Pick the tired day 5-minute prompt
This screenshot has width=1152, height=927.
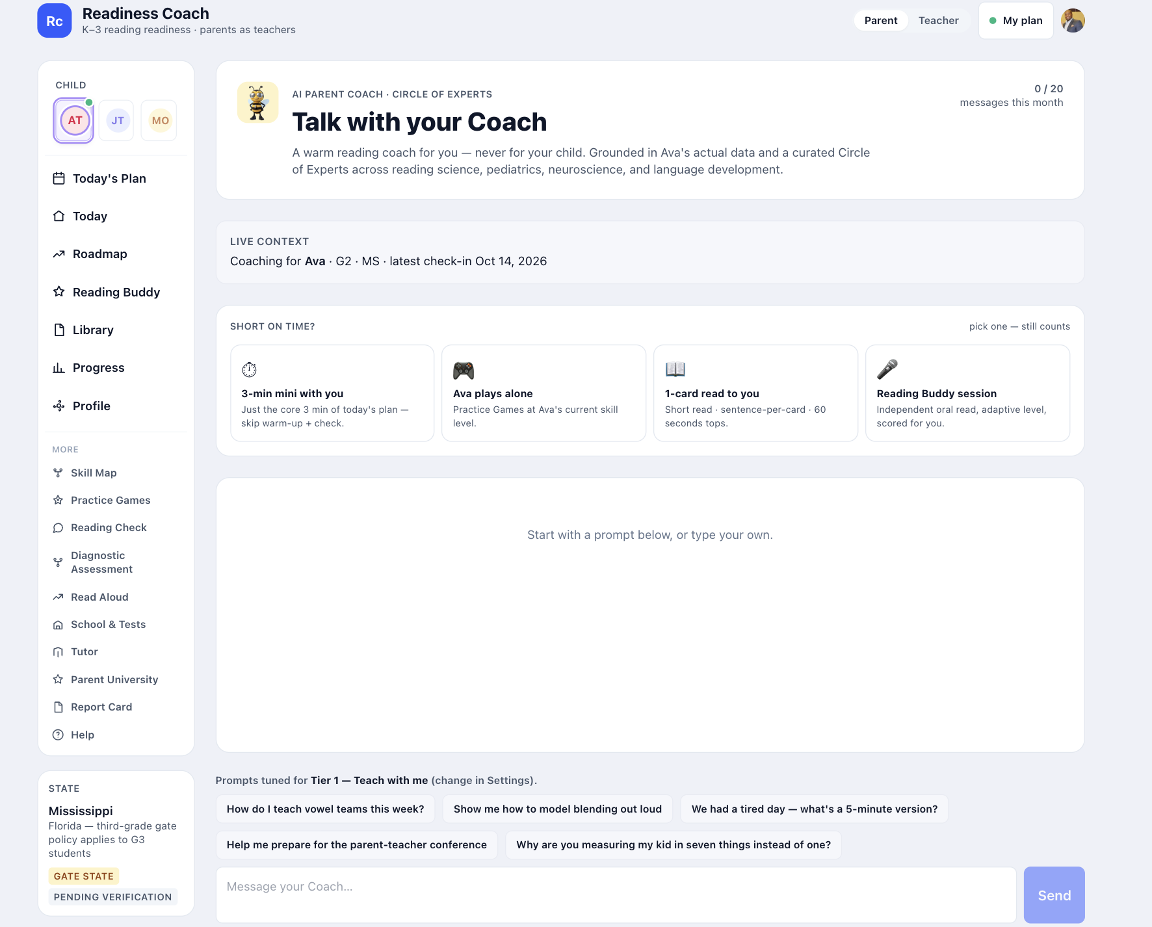(815, 809)
